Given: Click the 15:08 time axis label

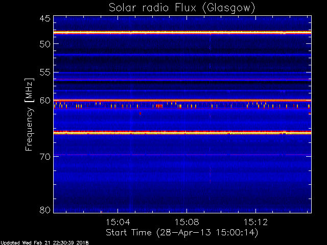Looking at the screenshot, I should (x=187, y=222).
